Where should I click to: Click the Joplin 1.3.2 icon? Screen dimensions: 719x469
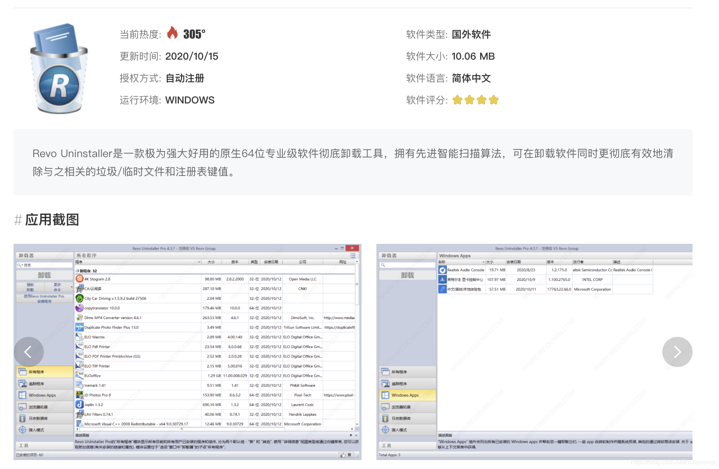79,404
